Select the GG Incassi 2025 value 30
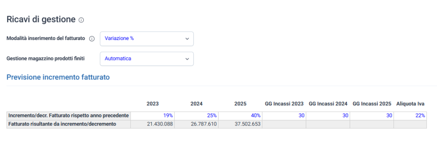The height and width of the screenshot is (156, 437). point(372,116)
